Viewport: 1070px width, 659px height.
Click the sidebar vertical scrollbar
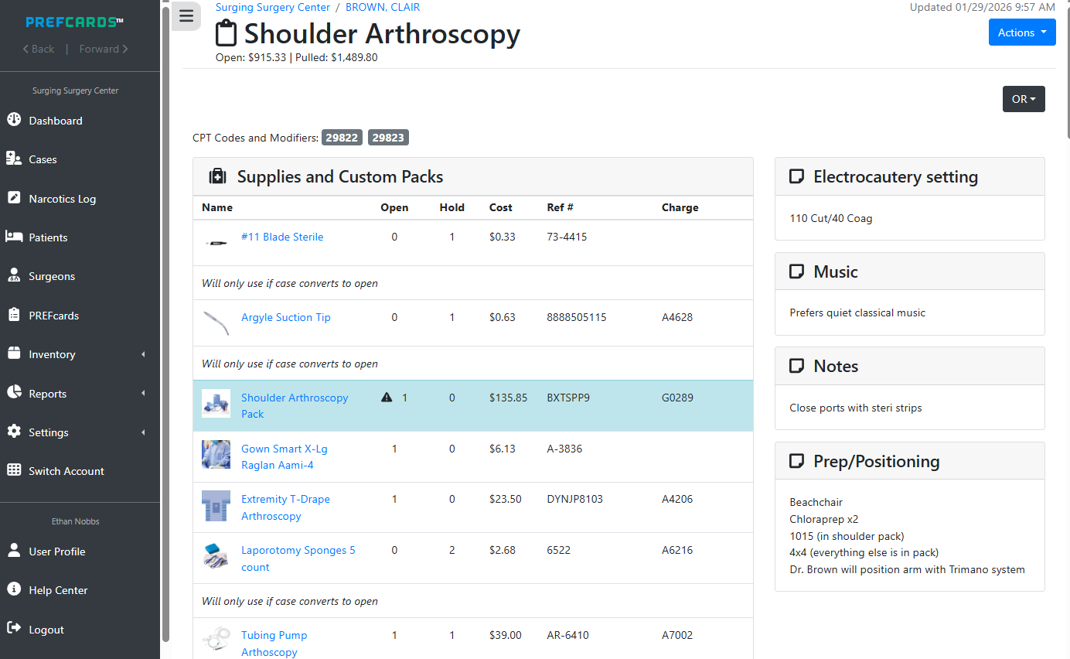tap(165, 323)
